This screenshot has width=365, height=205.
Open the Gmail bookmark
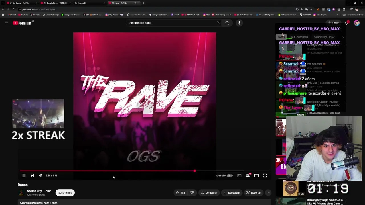tap(12, 15)
